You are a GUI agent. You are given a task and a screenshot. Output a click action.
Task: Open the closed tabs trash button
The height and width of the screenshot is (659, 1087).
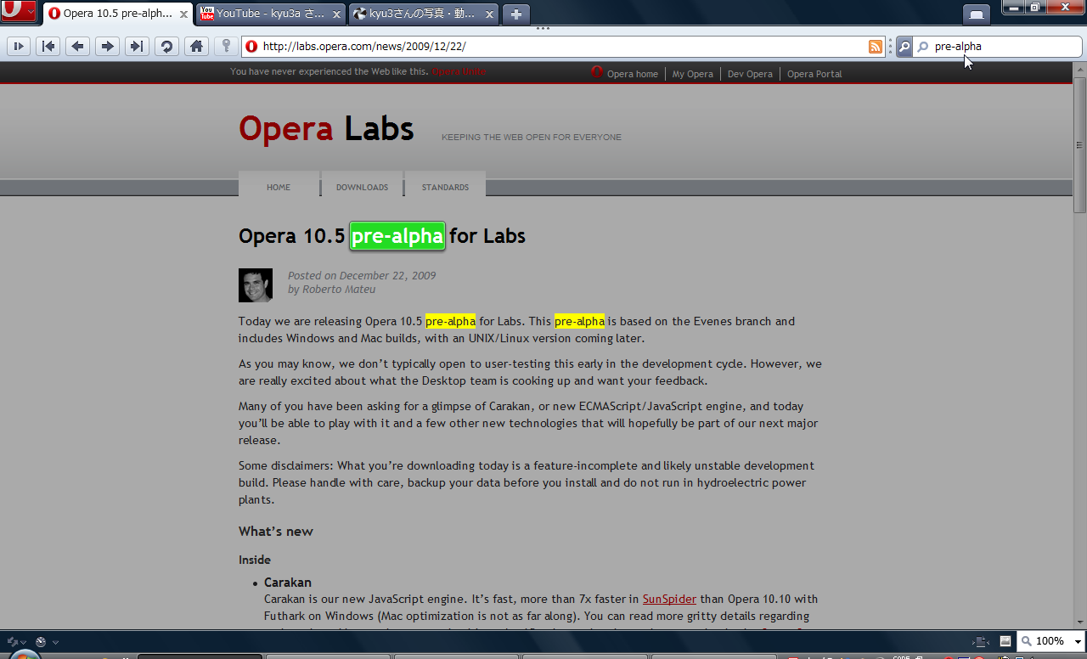click(977, 14)
